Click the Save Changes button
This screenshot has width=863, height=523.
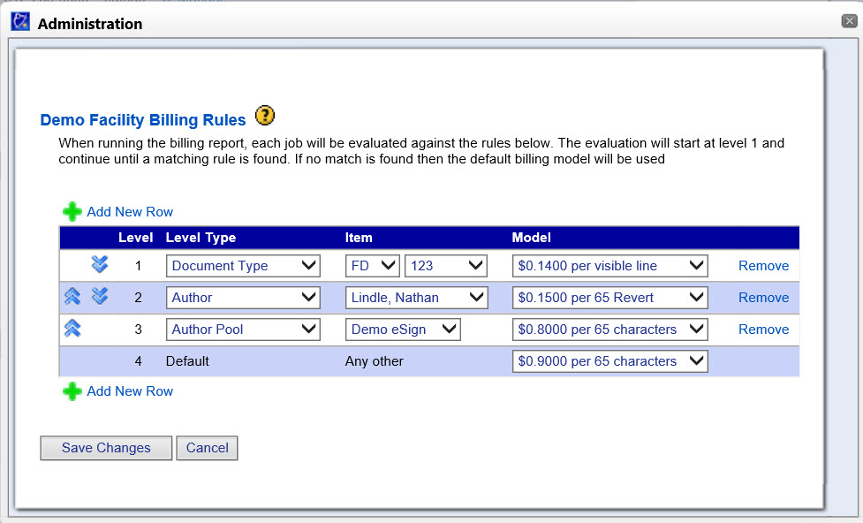[x=106, y=448]
